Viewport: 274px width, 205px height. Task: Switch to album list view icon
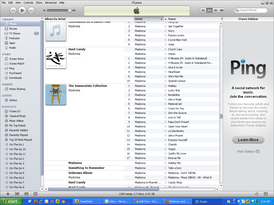coord(209,10)
